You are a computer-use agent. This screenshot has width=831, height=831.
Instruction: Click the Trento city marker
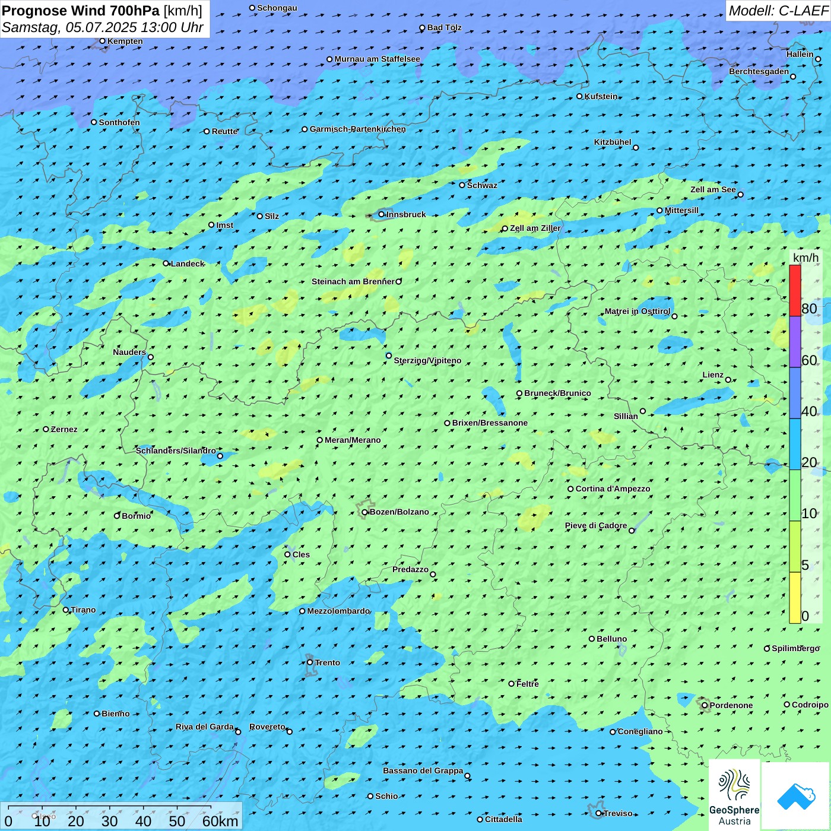(310, 662)
